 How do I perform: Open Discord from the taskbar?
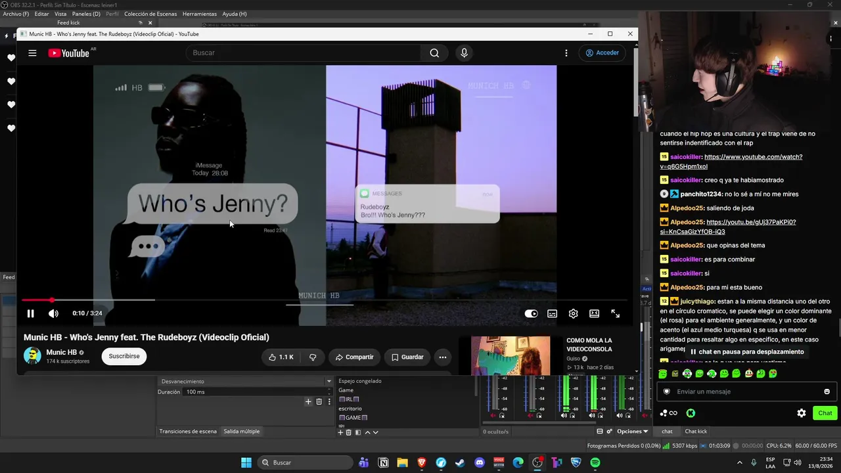480,462
